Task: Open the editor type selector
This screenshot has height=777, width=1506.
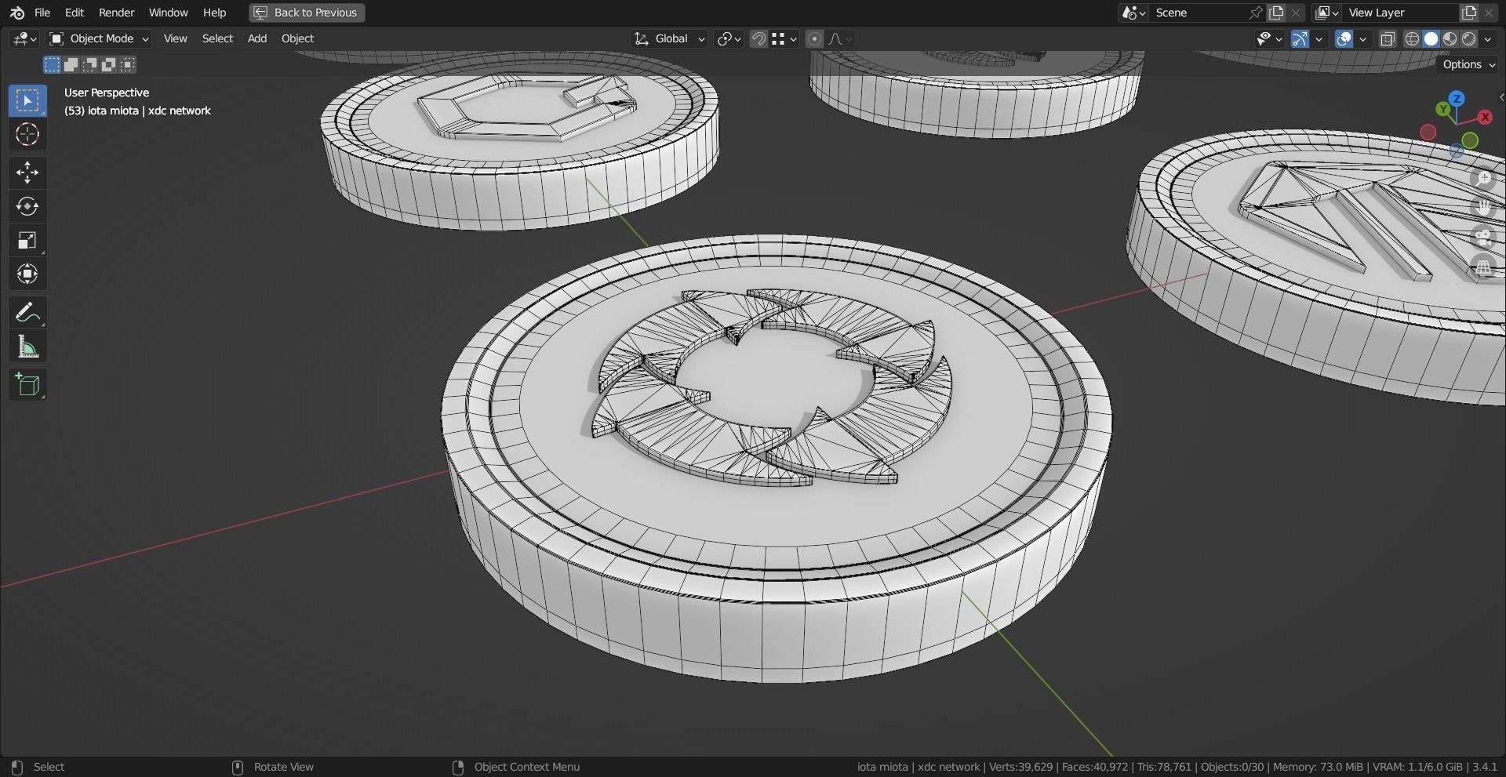Action: pos(24,38)
